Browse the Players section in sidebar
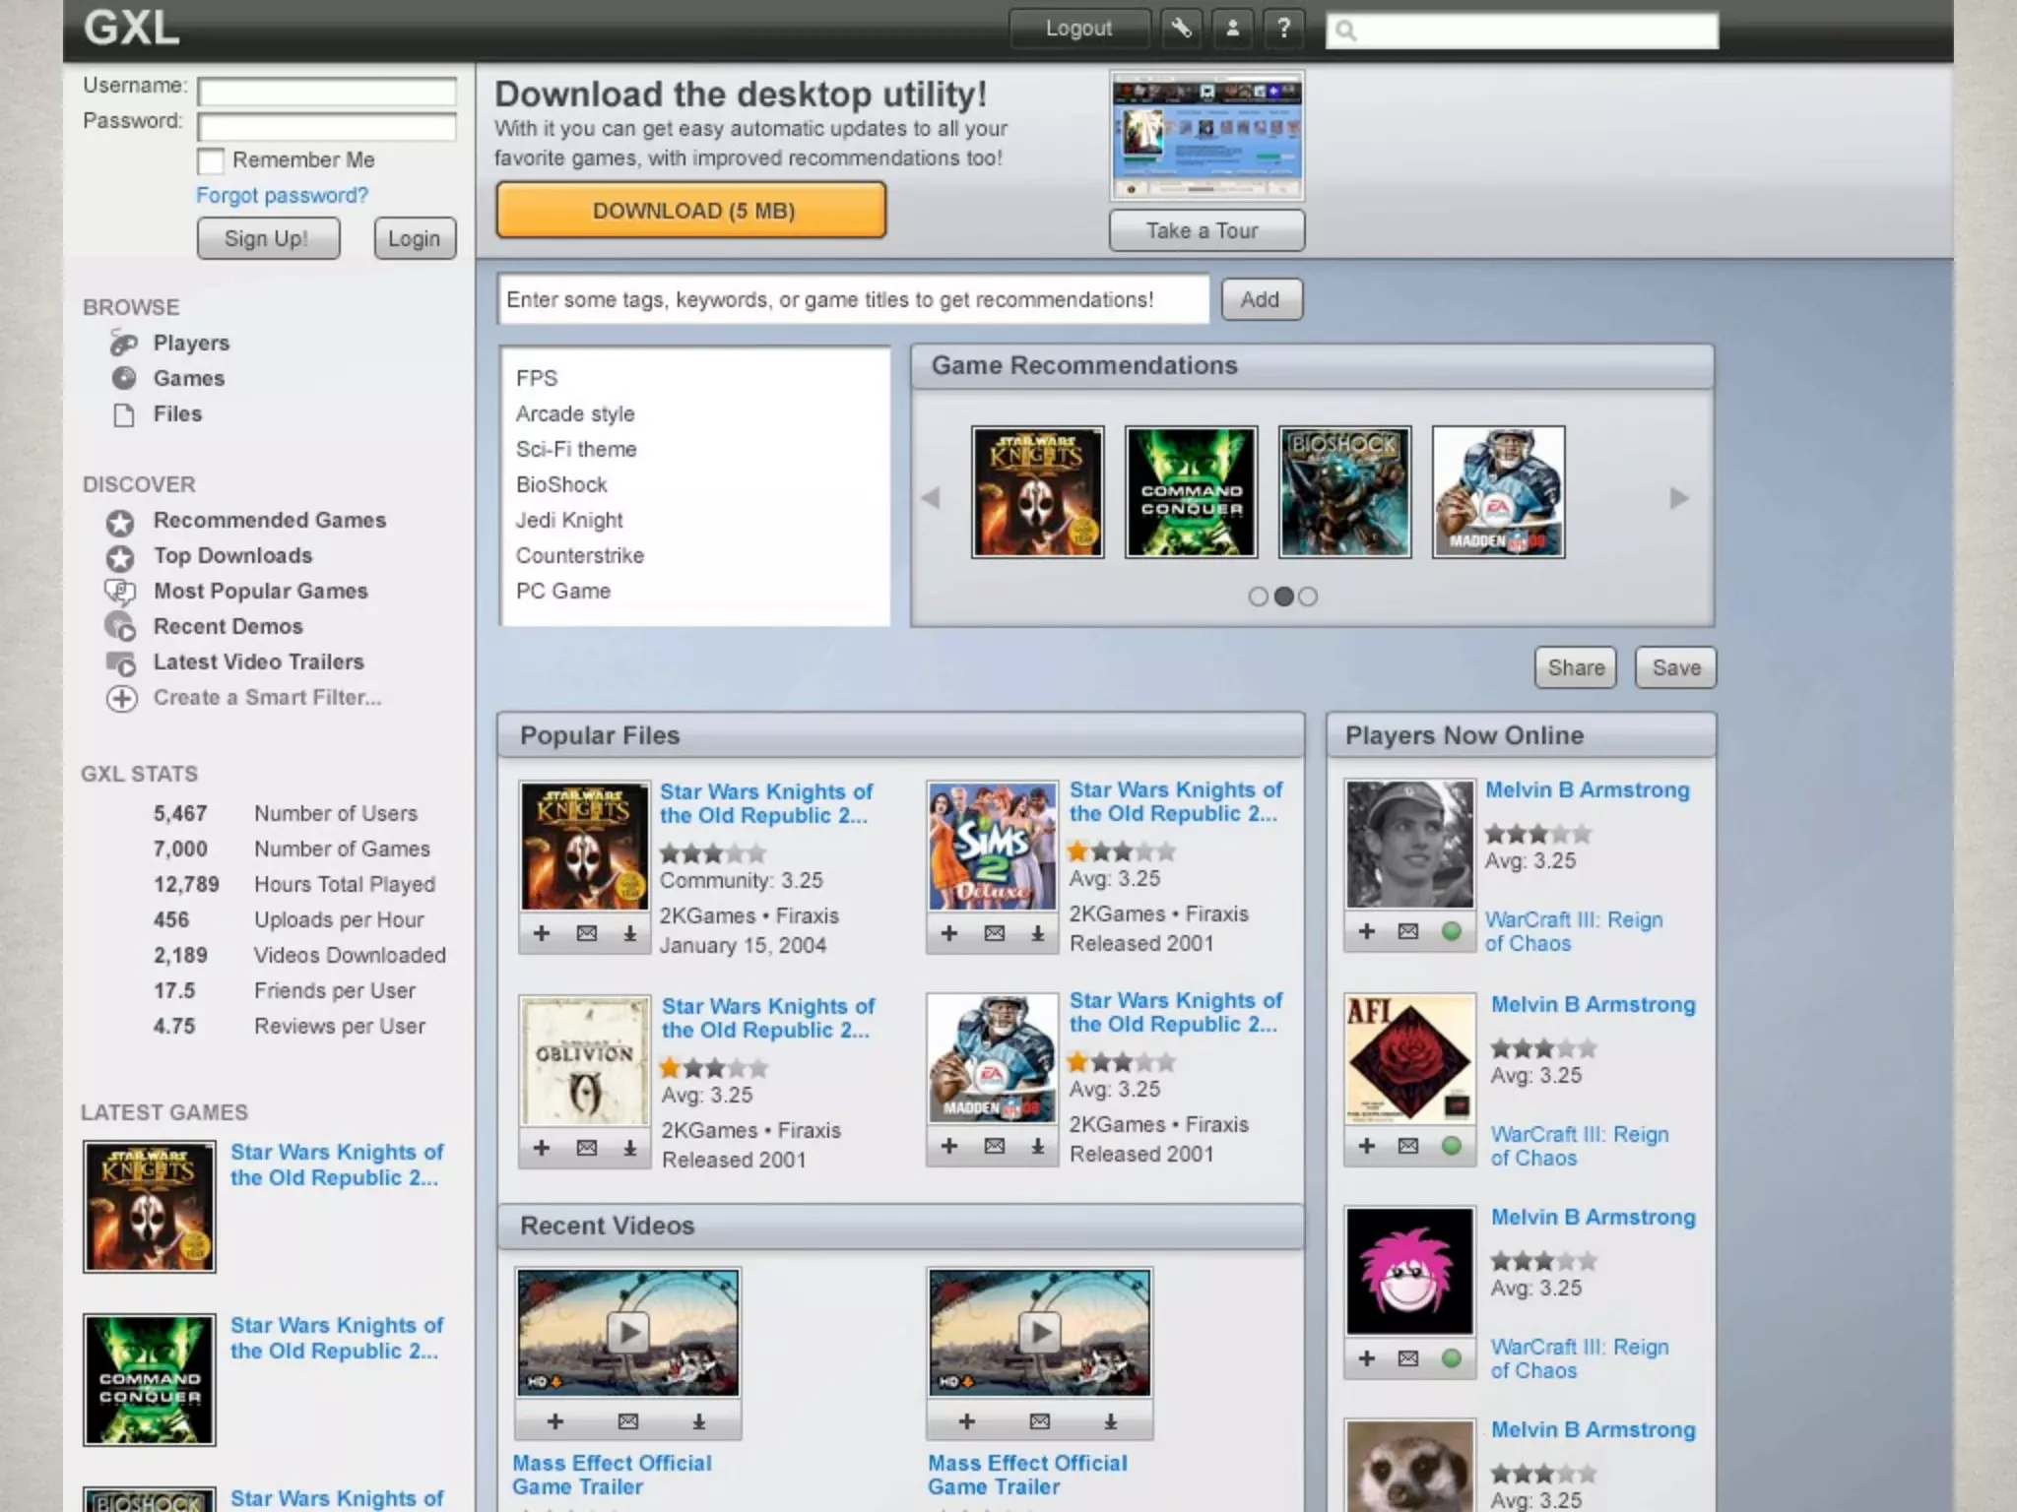Viewport: 2017px width, 1512px height. tap(191, 344)
